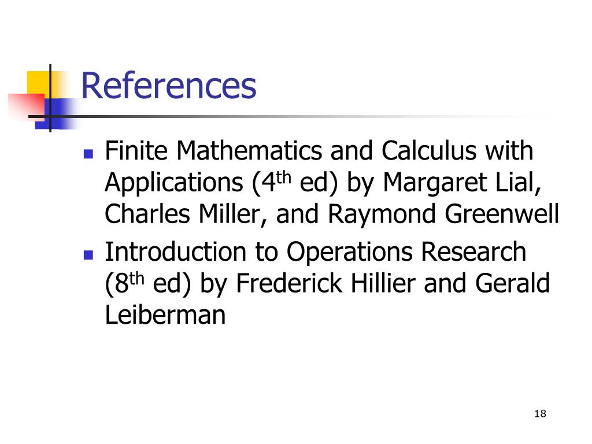Click the name "Frederick Hillier"
This screenshot has height=444, width=592.
pos(325,283)
